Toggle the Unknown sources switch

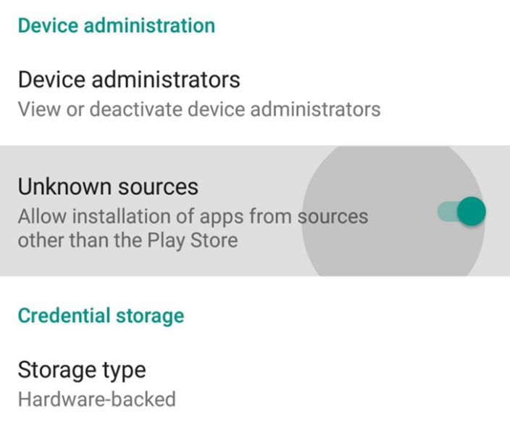click(461, 212)
